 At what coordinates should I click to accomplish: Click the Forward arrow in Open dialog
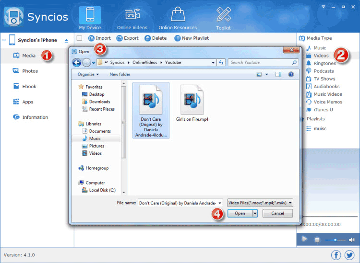[x=86, y=63]
